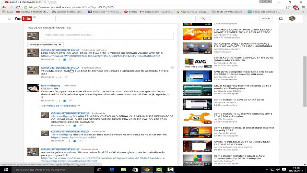Select the YouTube browser tab
The image size is (307, 173).
click(x=25, y=2)
